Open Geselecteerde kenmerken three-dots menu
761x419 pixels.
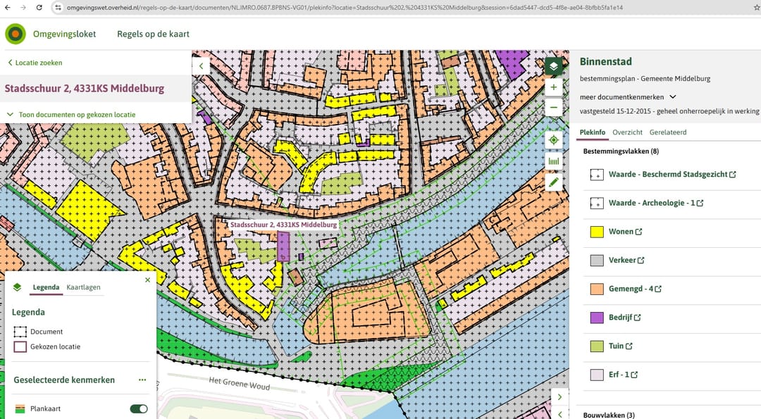click(142, 380)
